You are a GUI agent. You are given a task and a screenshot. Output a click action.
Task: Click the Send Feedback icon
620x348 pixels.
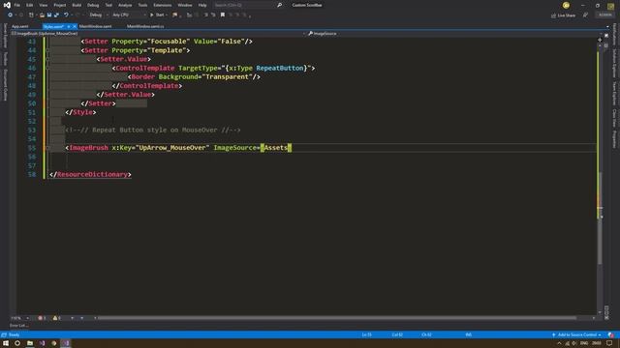click(585, 15)
